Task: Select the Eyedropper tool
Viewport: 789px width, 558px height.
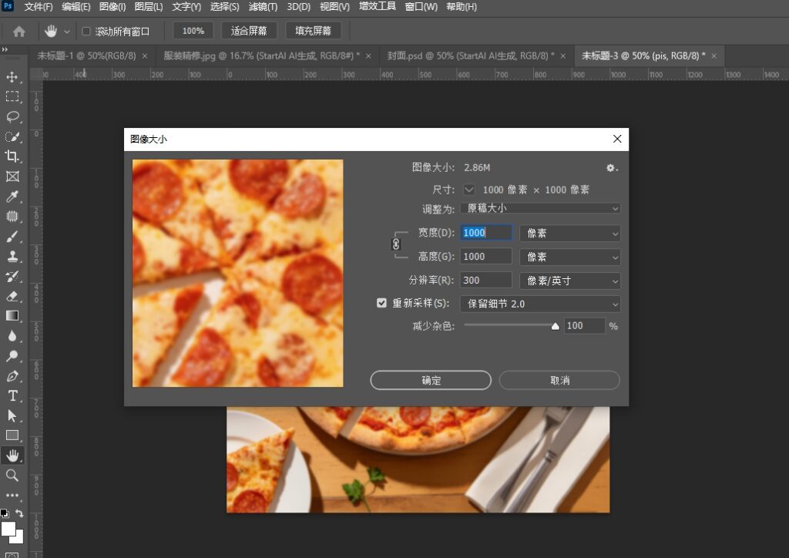Action: pyautogui.click(x=12, y=197)
